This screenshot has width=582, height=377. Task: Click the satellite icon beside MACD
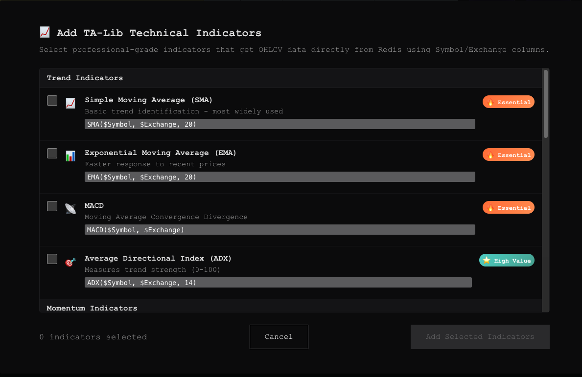[70, 208]
